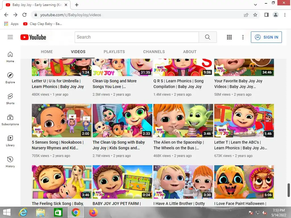Open the YouTube apps grid icon
The image size is (291, 218).
coord(229,37)
